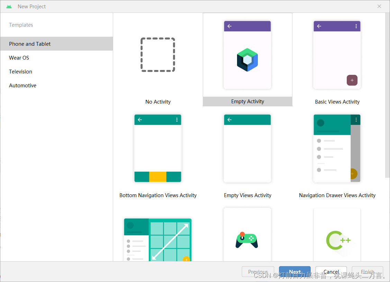Click the Navigation Drawer Views Activity label
This screenshot has width=390, height=282.
point(337,195)
